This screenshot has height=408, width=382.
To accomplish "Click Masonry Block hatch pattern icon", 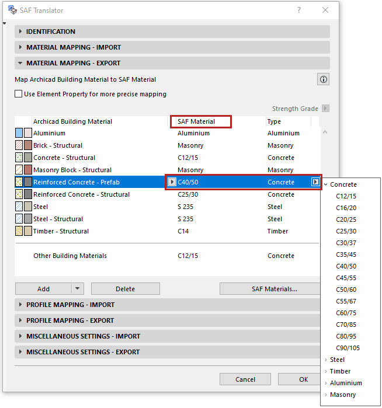I will (19, 170).
